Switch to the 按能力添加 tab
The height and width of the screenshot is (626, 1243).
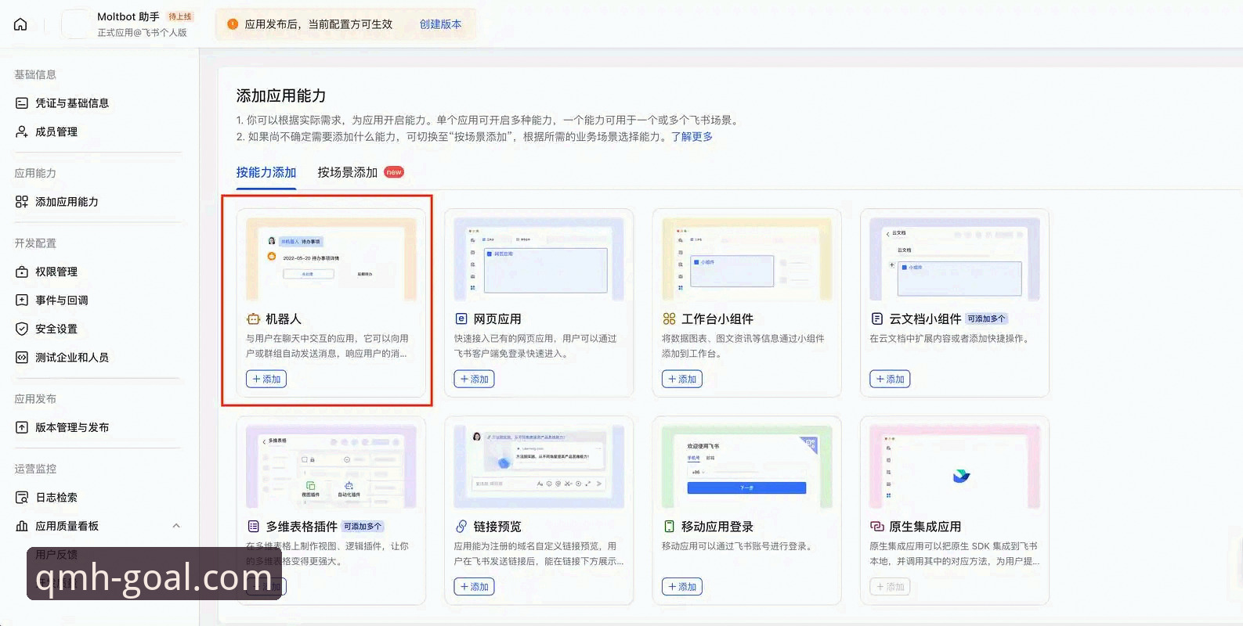(x=266, y=172)
